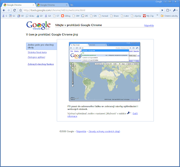This screenshot has height=167, width=180.
Task: Click the forward navigation arrow
Action: click(x=9, y=10)
